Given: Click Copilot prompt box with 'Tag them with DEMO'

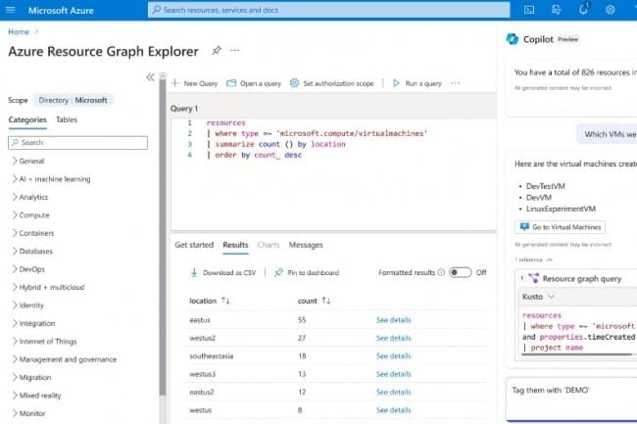Looking at the screenshot, I should click(x=571, y=400).
